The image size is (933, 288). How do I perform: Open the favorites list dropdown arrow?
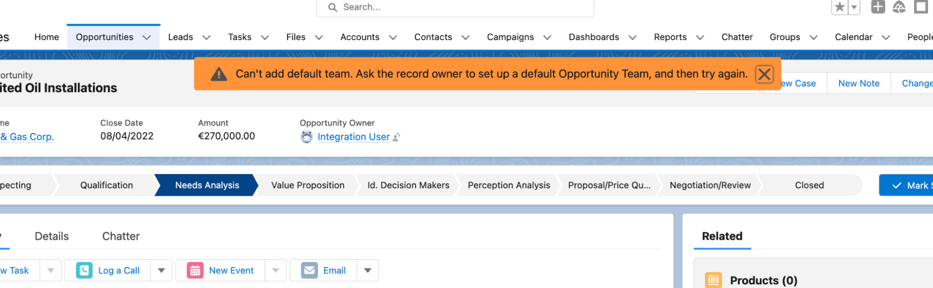click(854, 7)
